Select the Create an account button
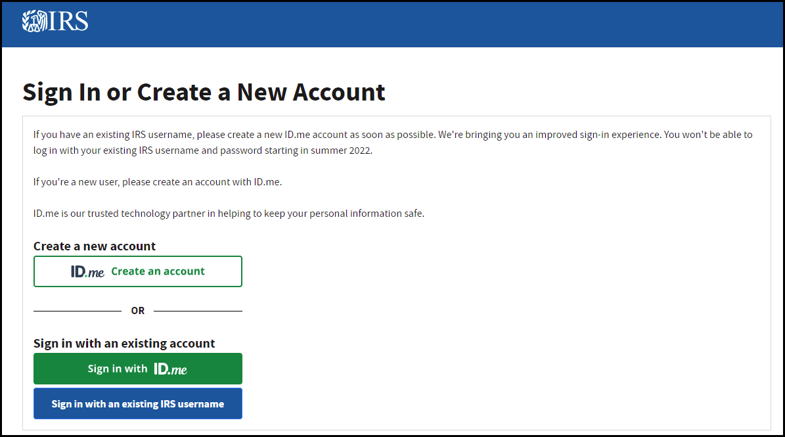This screenshot has height=437, width=785. 137,271
